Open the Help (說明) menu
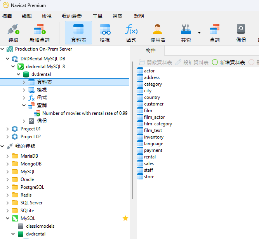This screenshot has width=259, height=239. pyautogui.click(x=139, y=16)
